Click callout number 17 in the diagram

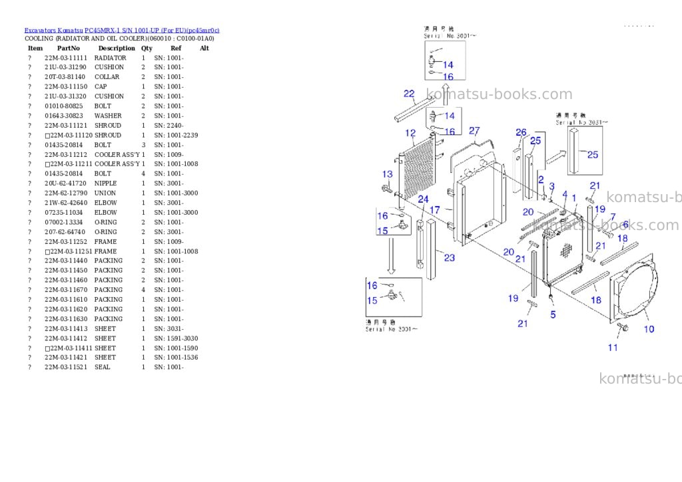click(434, 210)
